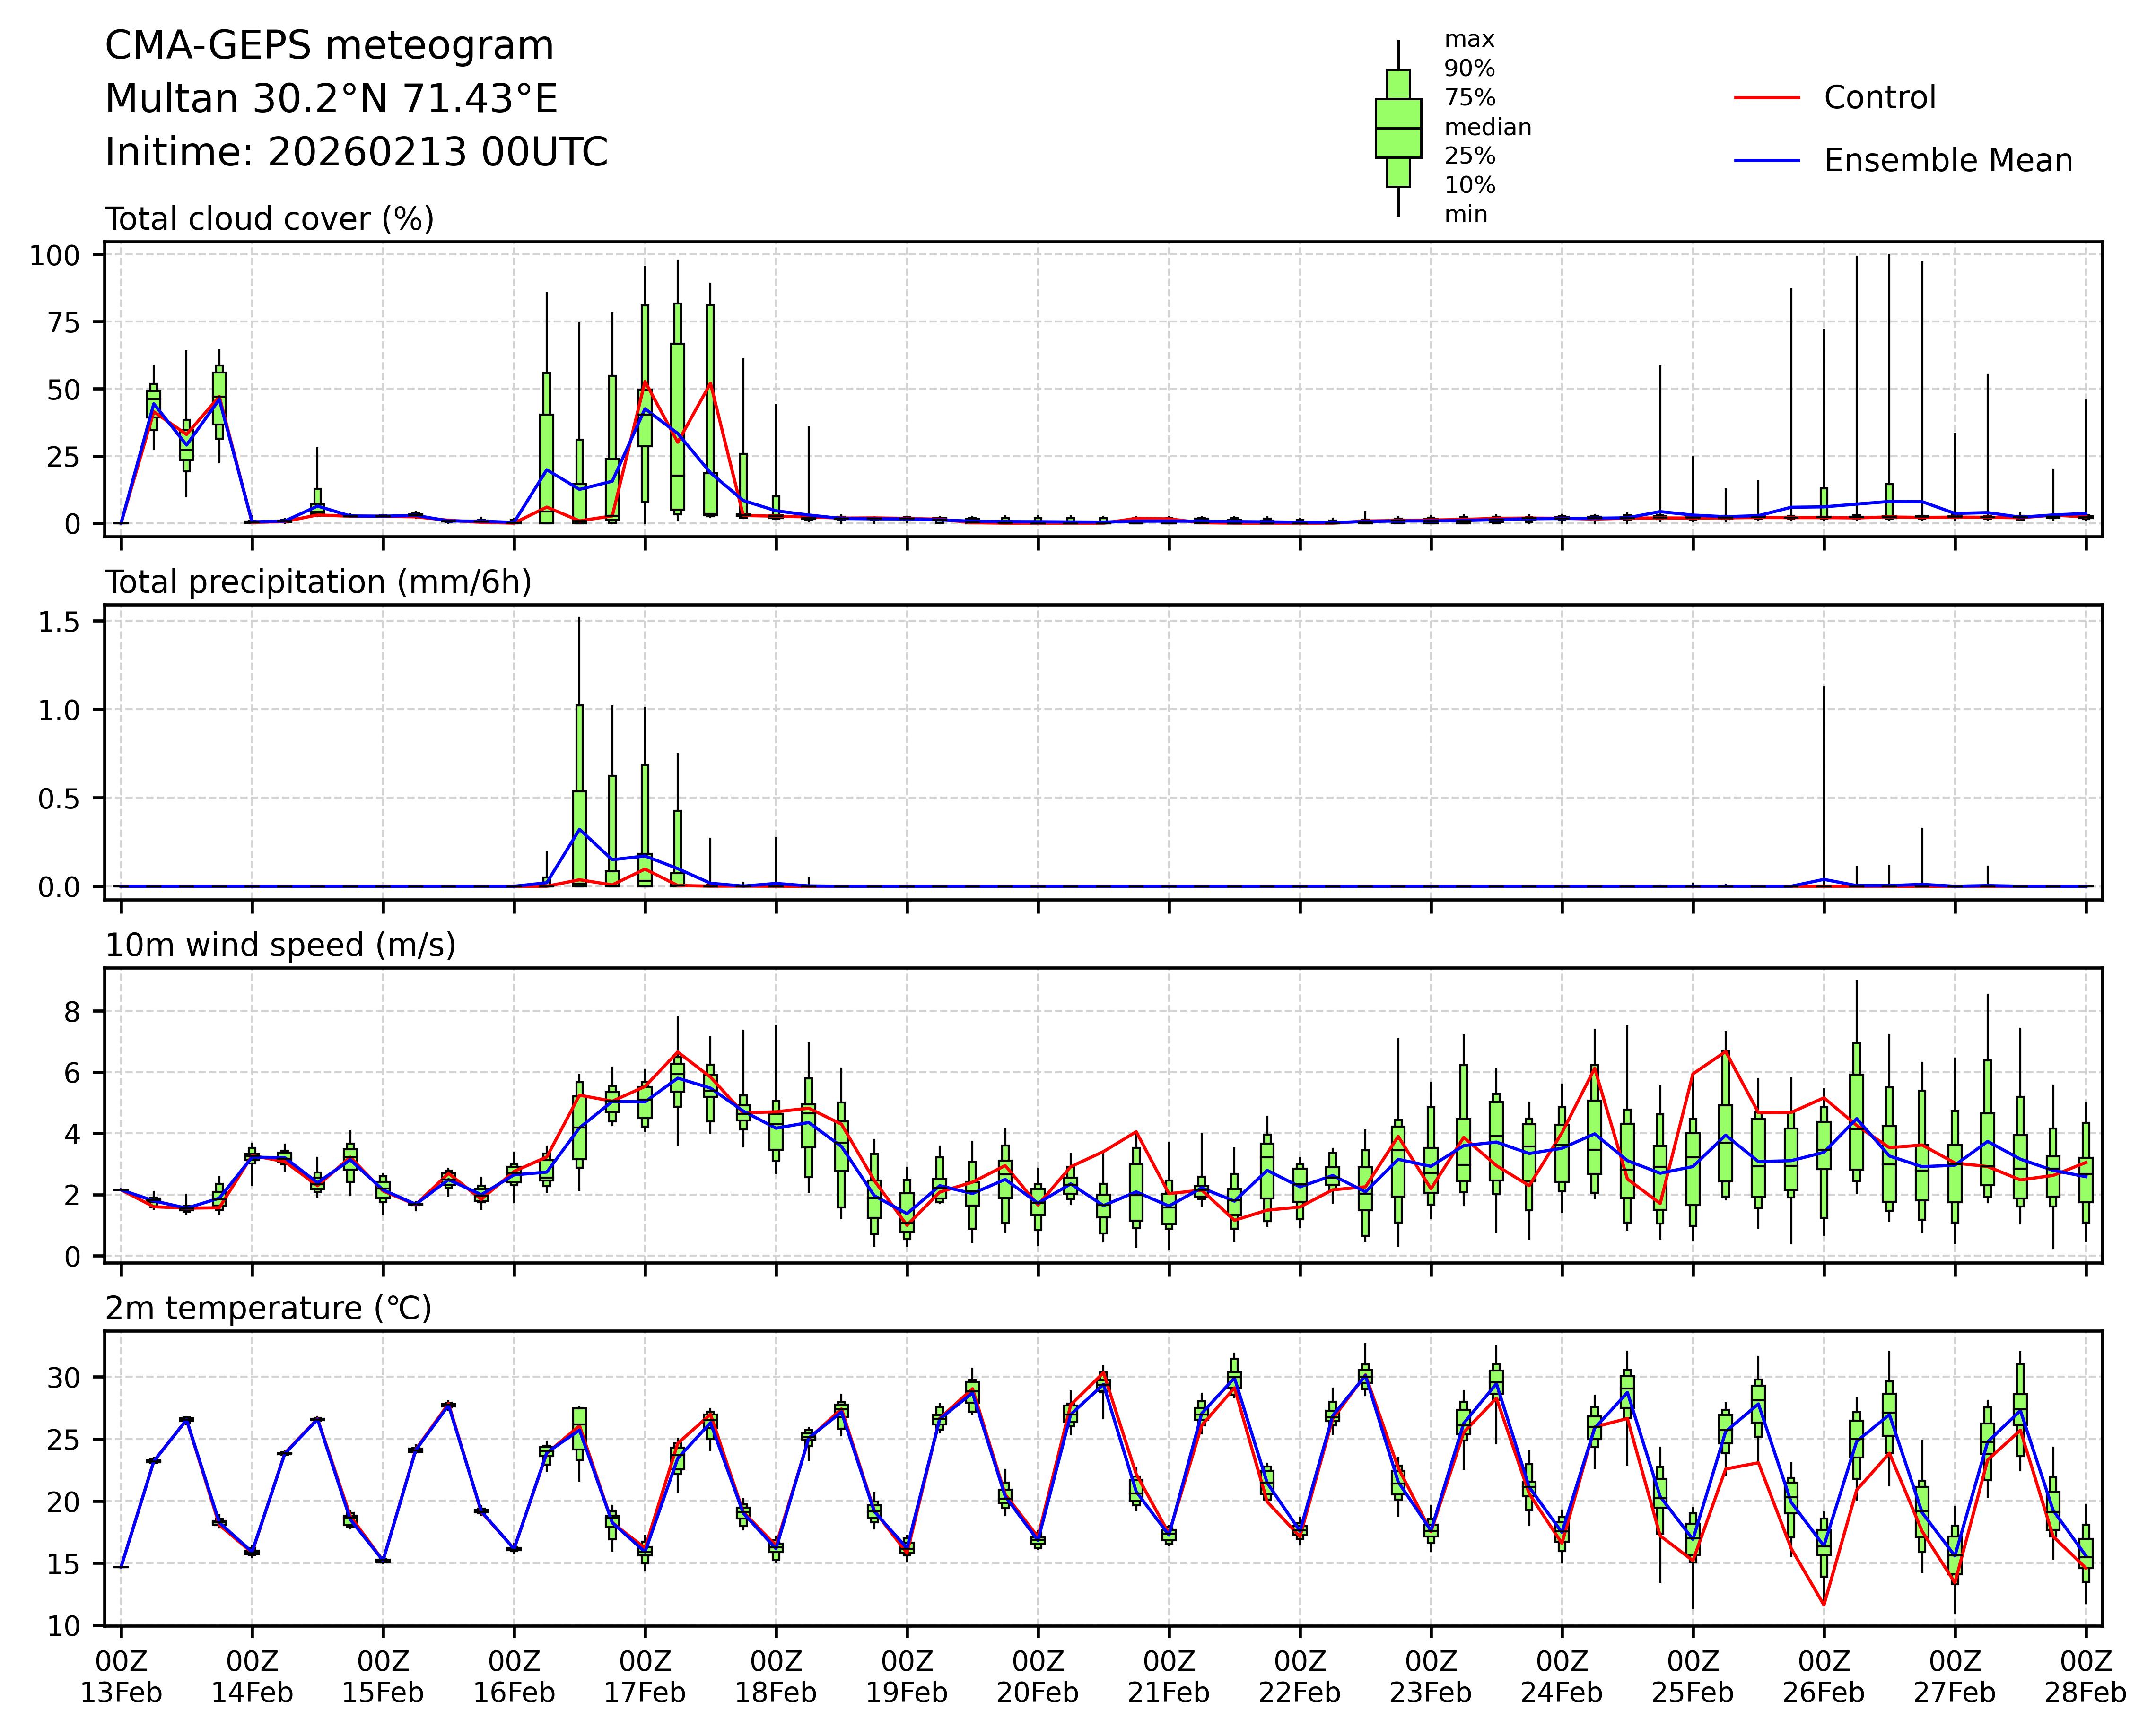Click the Initime 20260213 00UTC text
Image resolution: width=2156 pixels, height=1736 pixels.
tap(356, 152)
